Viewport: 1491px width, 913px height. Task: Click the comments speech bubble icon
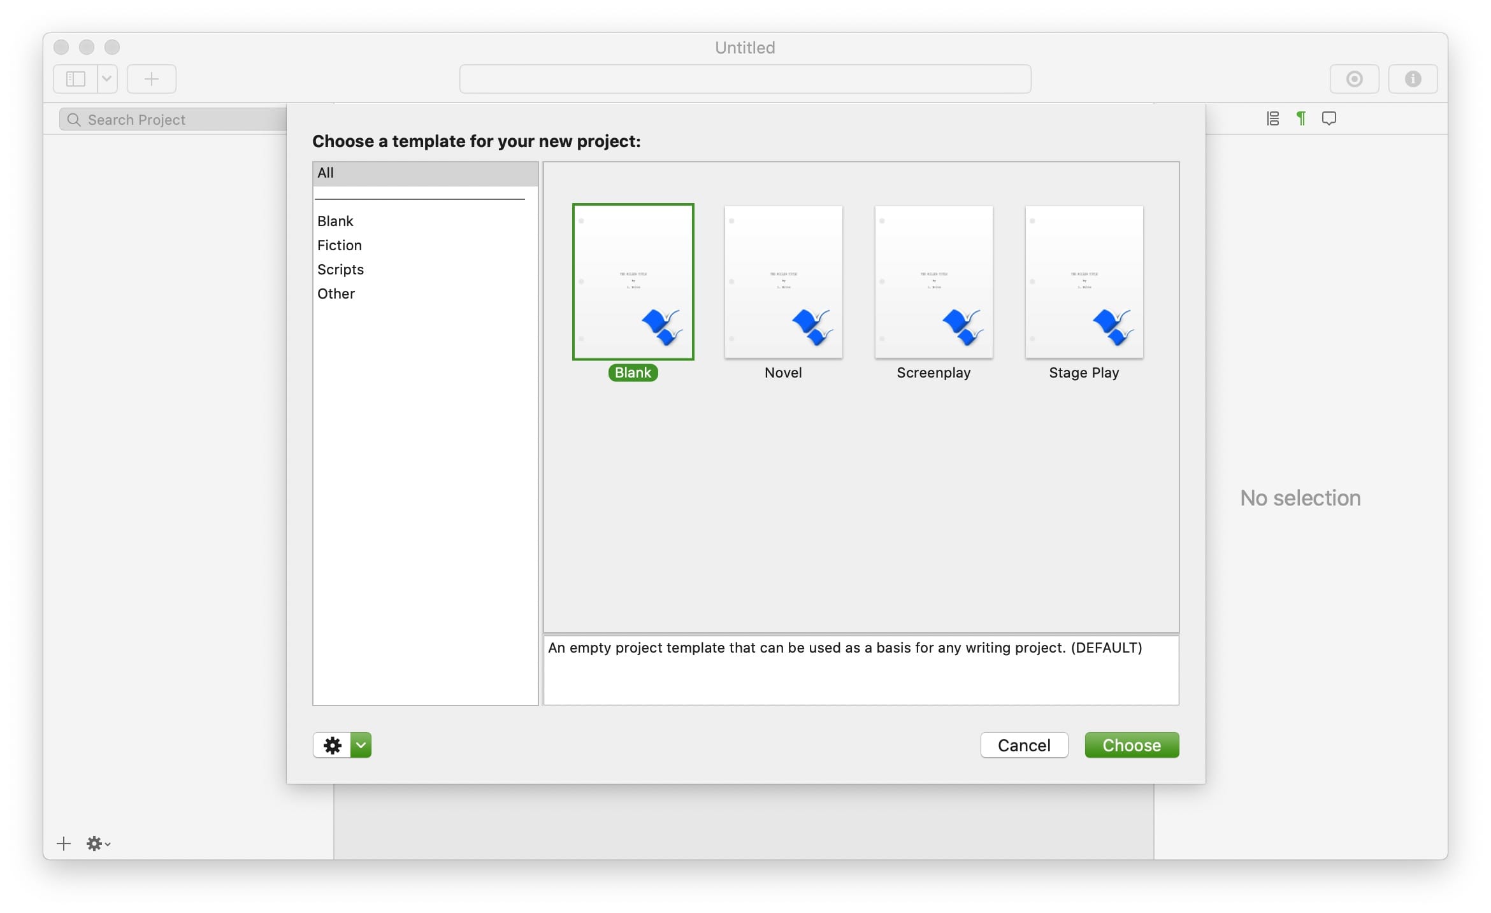[1329, 118]
